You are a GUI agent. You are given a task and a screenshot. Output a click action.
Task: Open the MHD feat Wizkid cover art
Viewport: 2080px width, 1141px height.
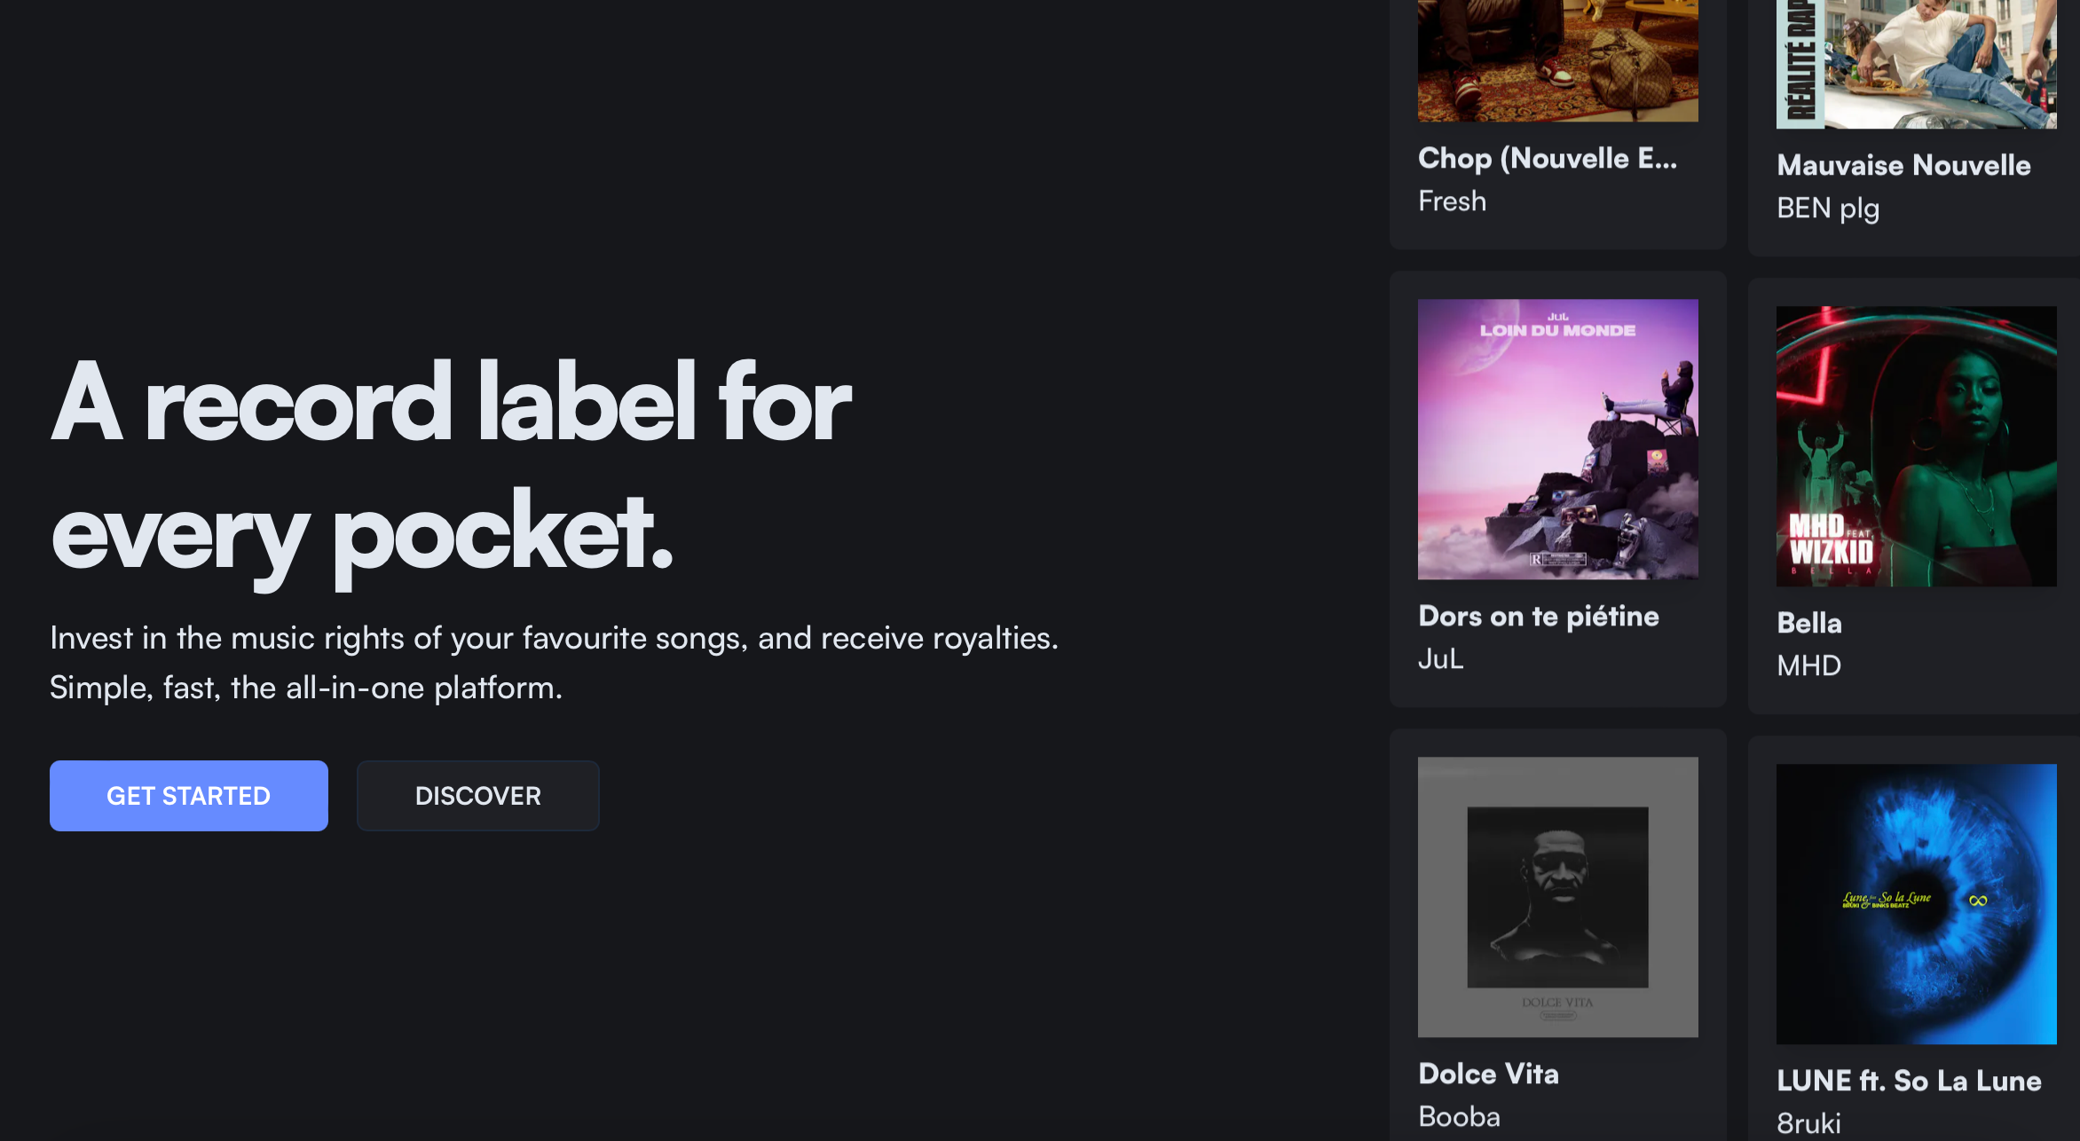[1916, 446]
